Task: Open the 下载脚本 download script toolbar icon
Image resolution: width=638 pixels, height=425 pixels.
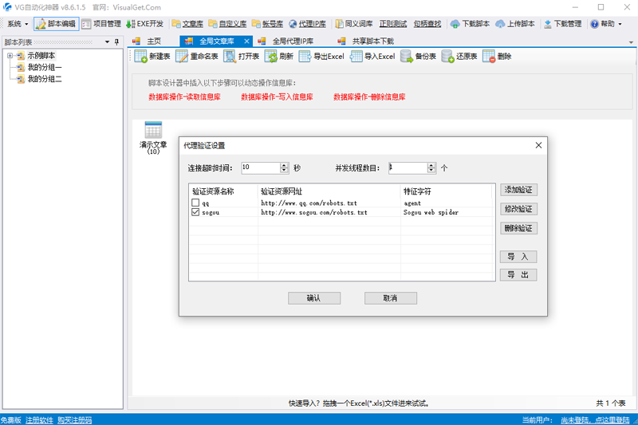Action: (455, 24)
